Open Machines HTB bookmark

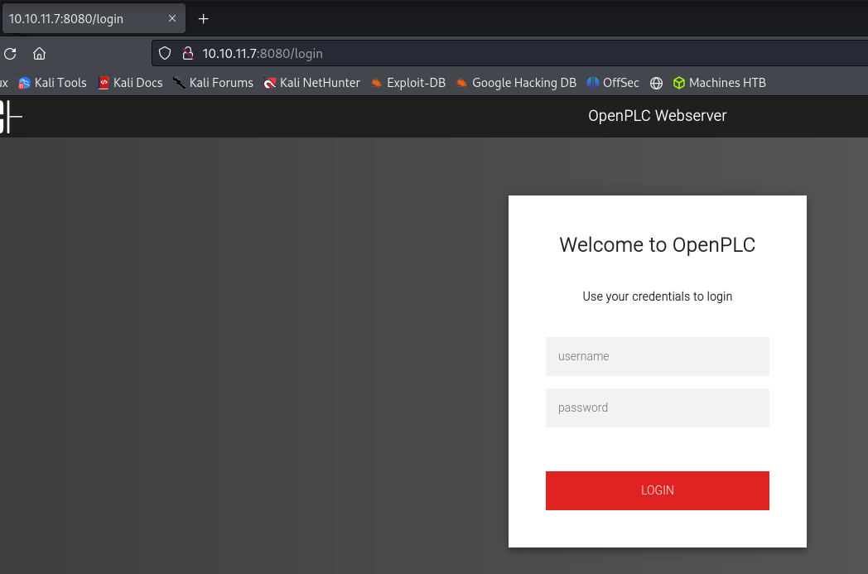coord(720,83)
